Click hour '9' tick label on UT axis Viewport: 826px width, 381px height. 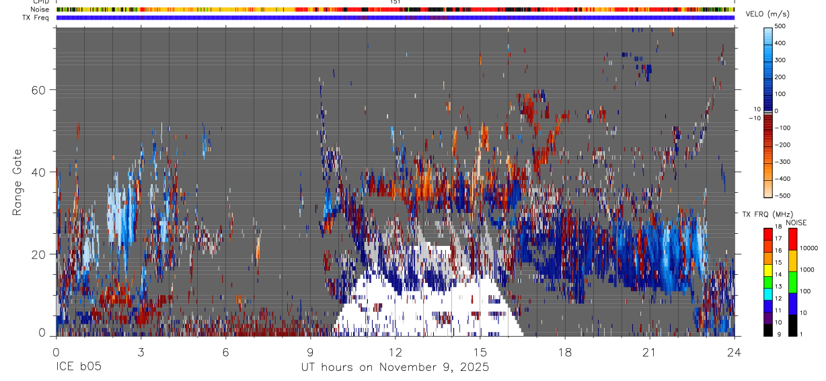310,353
